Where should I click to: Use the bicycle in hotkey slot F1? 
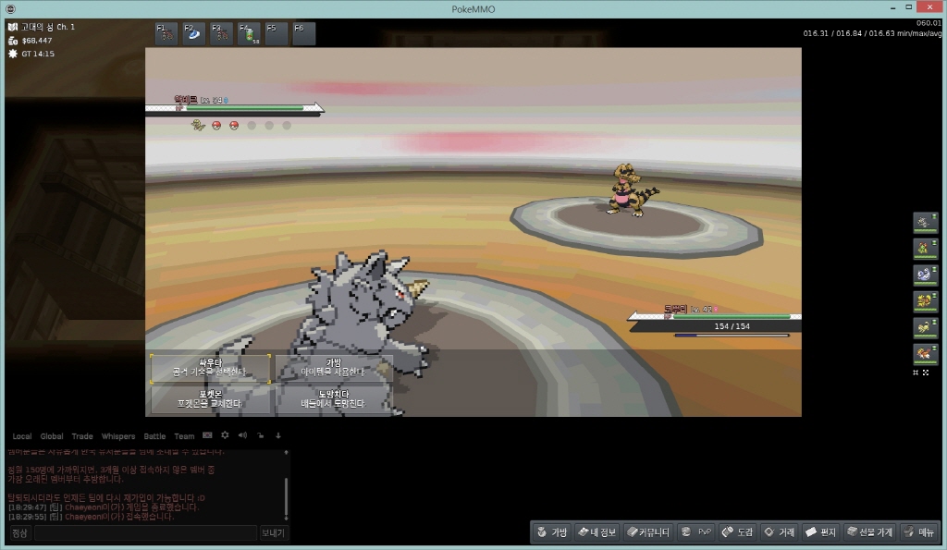coord(167,34)
